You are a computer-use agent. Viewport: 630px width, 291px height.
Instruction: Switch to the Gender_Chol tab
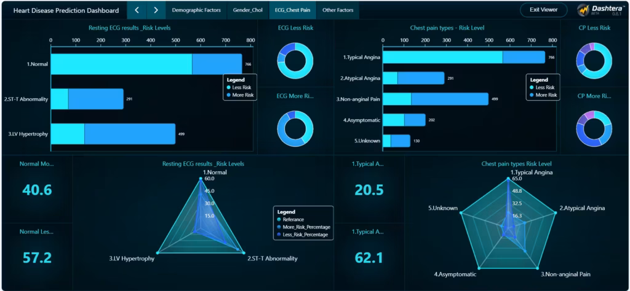(x=248, y=10)
